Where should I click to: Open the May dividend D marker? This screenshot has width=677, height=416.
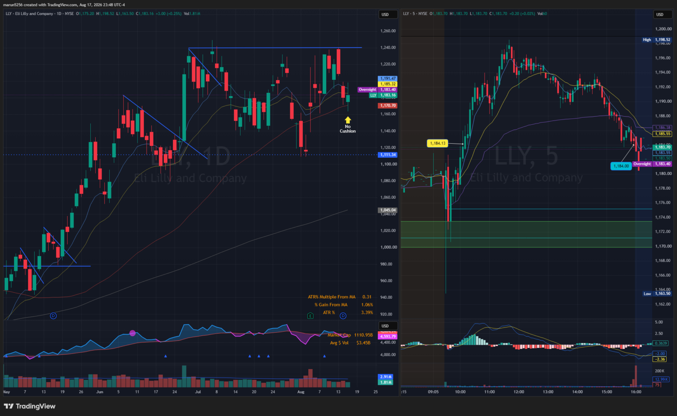click(53, 315)
